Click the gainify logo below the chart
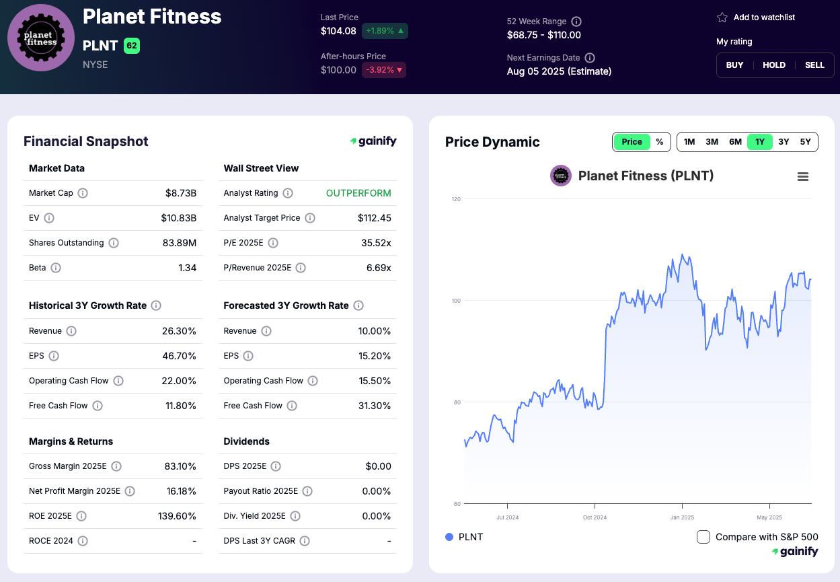 click(x=795, y=552)
